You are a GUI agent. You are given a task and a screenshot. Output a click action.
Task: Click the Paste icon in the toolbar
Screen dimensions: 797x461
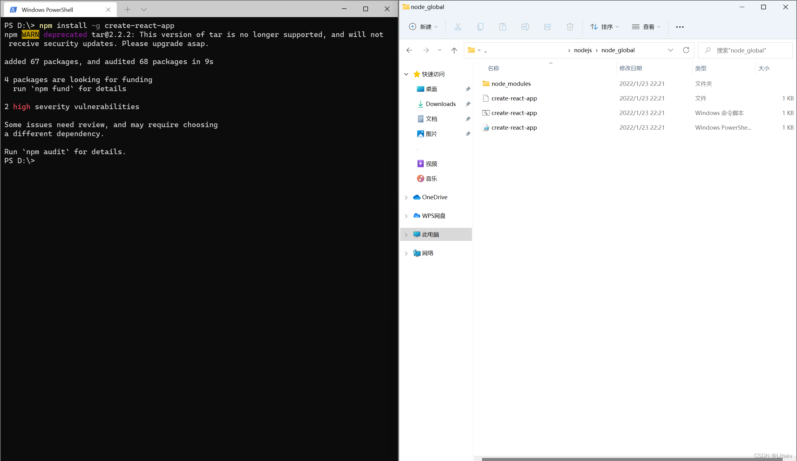point(503,26)
